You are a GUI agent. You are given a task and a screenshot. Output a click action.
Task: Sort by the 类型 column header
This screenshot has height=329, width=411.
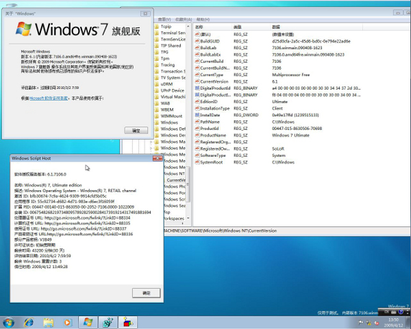[251, 27]
